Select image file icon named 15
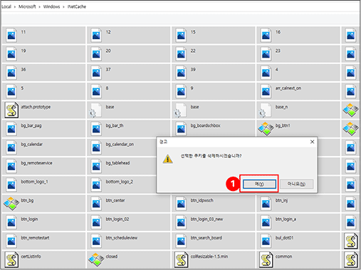Viewport: 361px width, 270px height. [181, 35]
